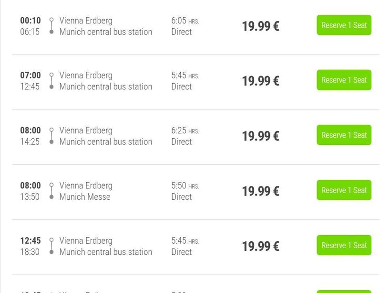
Task: Click the route icon beside Munich Messe
Action: coord(51,191)
